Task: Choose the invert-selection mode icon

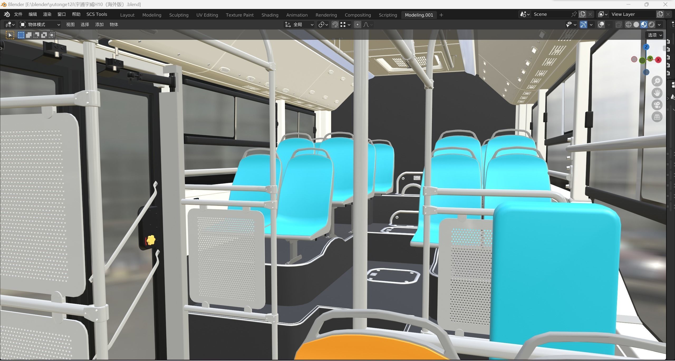Action: pyautogui.click(x=44, y=35)
